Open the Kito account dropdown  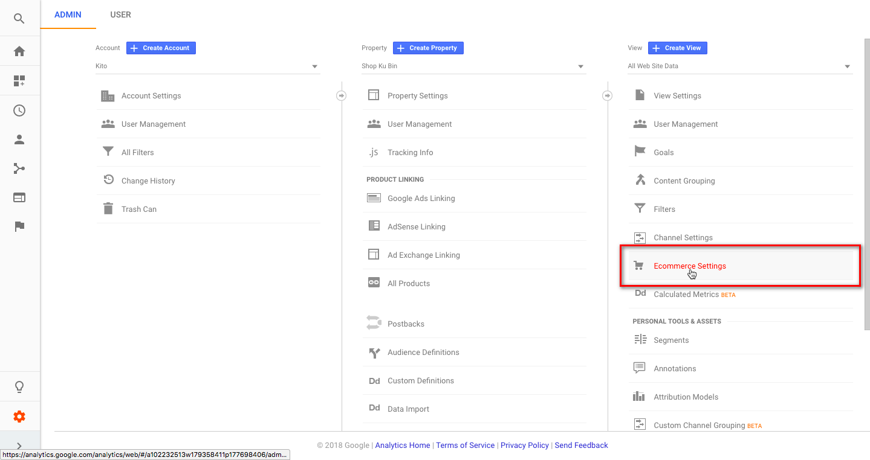point(207,66)
